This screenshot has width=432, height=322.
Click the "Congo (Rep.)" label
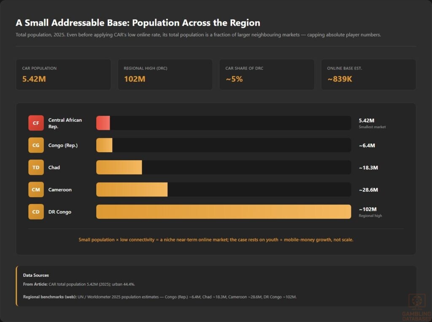tap(63, 145)
